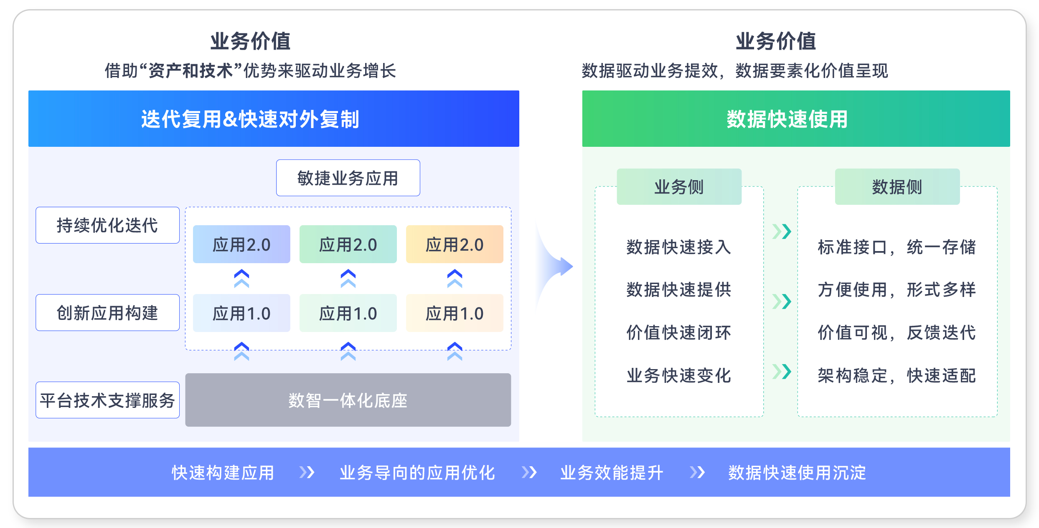The height and width of the screenshot is (528, 1039).
Task: Click the up chevrons below blue 应用1.0
Action: (241, 351)
